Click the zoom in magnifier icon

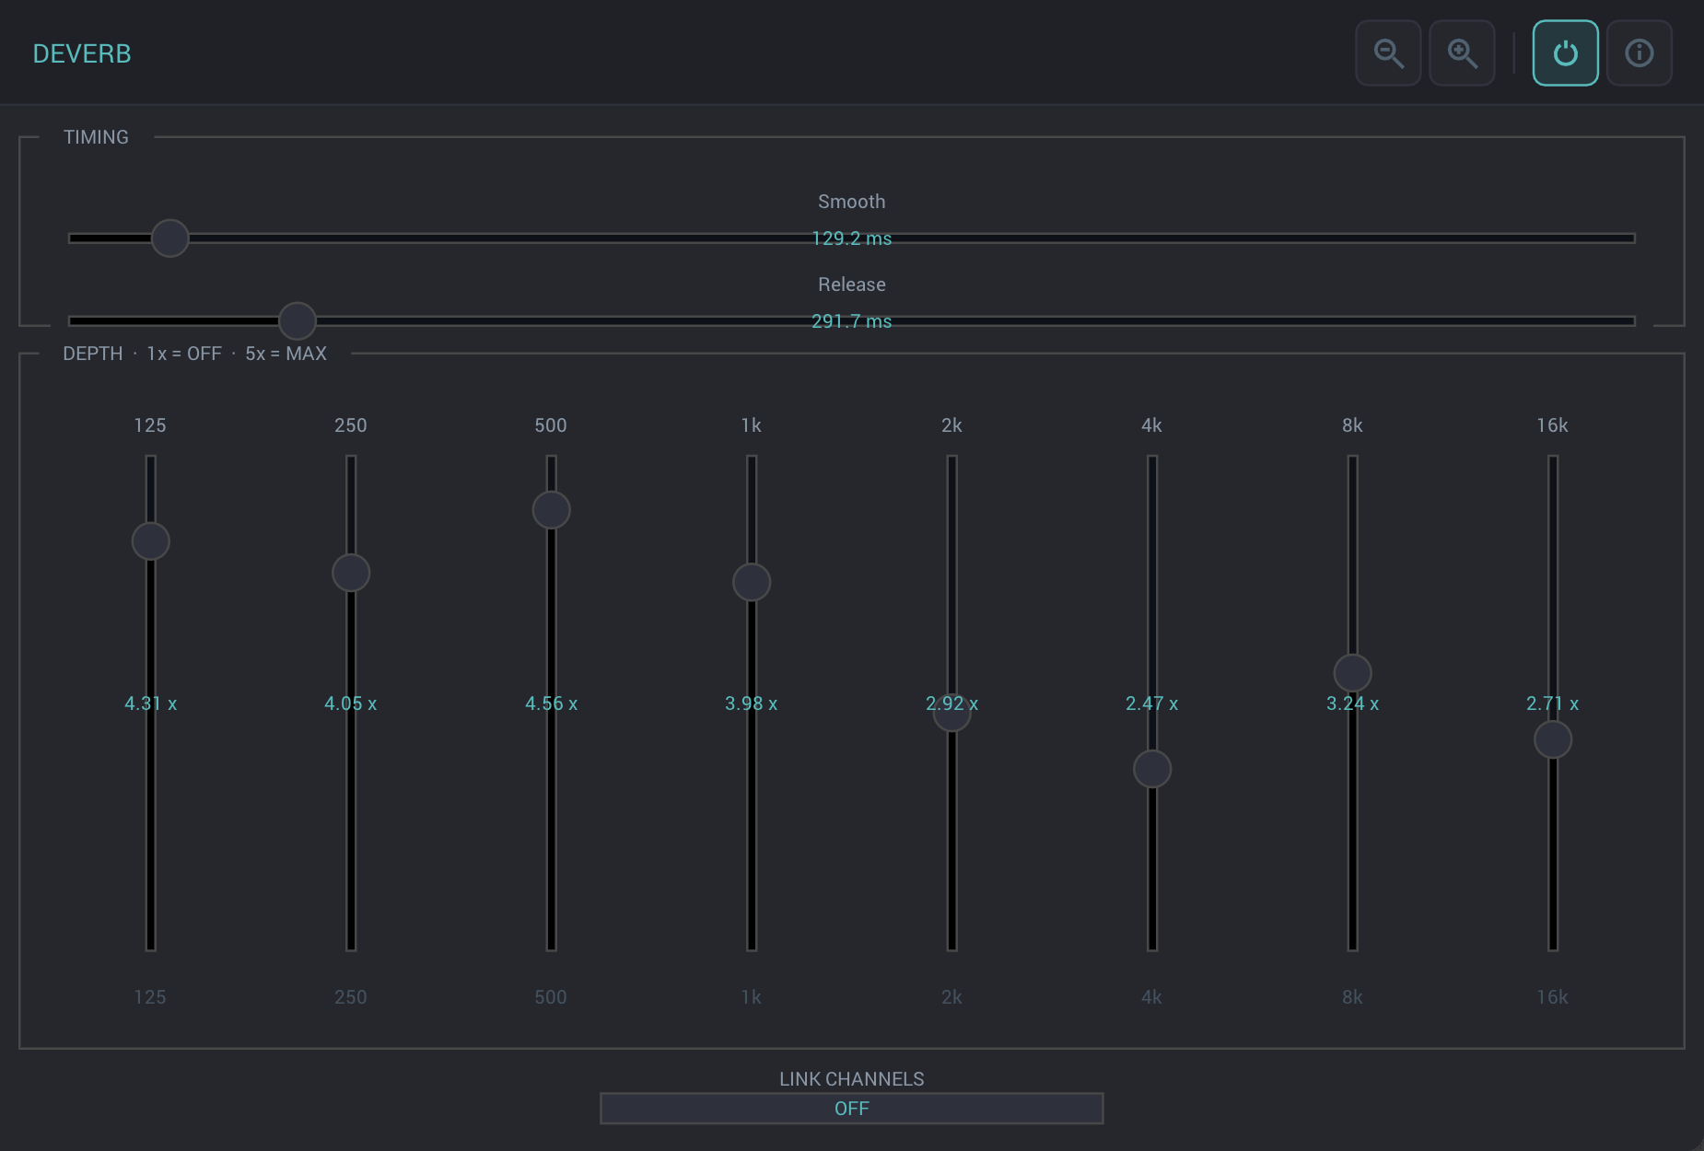click(x=1462, y=53)
